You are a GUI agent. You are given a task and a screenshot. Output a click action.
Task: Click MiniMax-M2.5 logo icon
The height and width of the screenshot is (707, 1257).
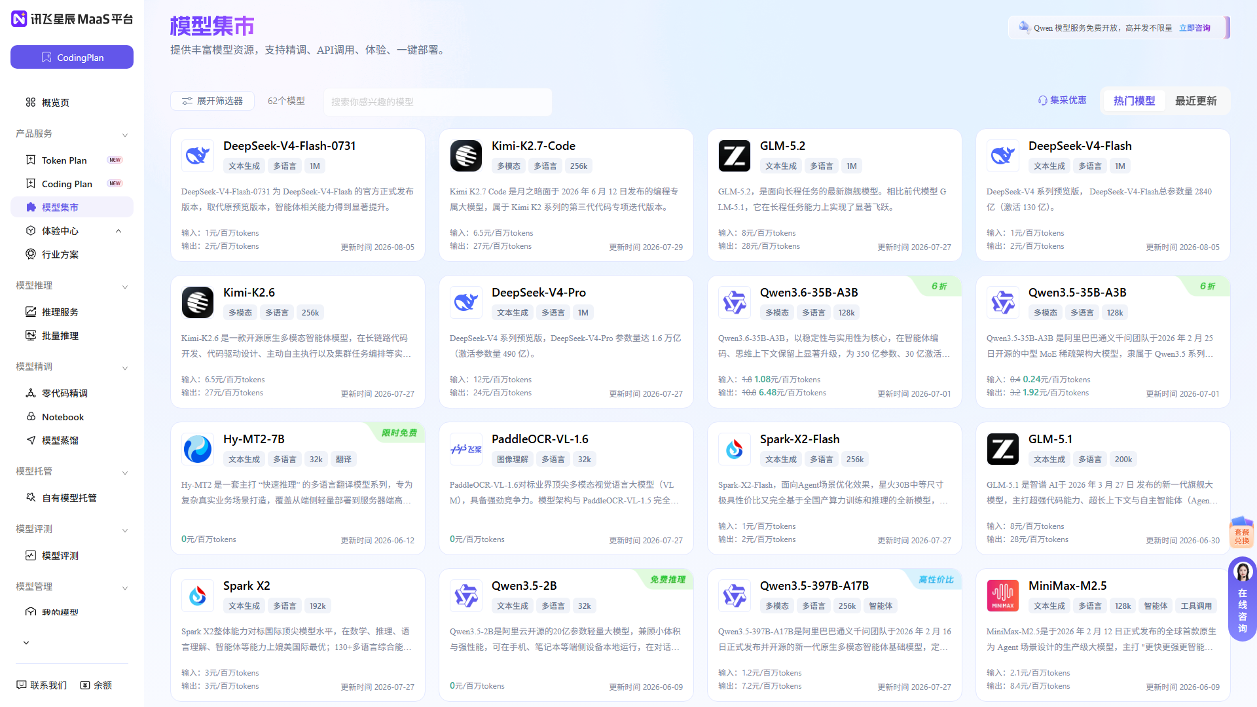1003,596
